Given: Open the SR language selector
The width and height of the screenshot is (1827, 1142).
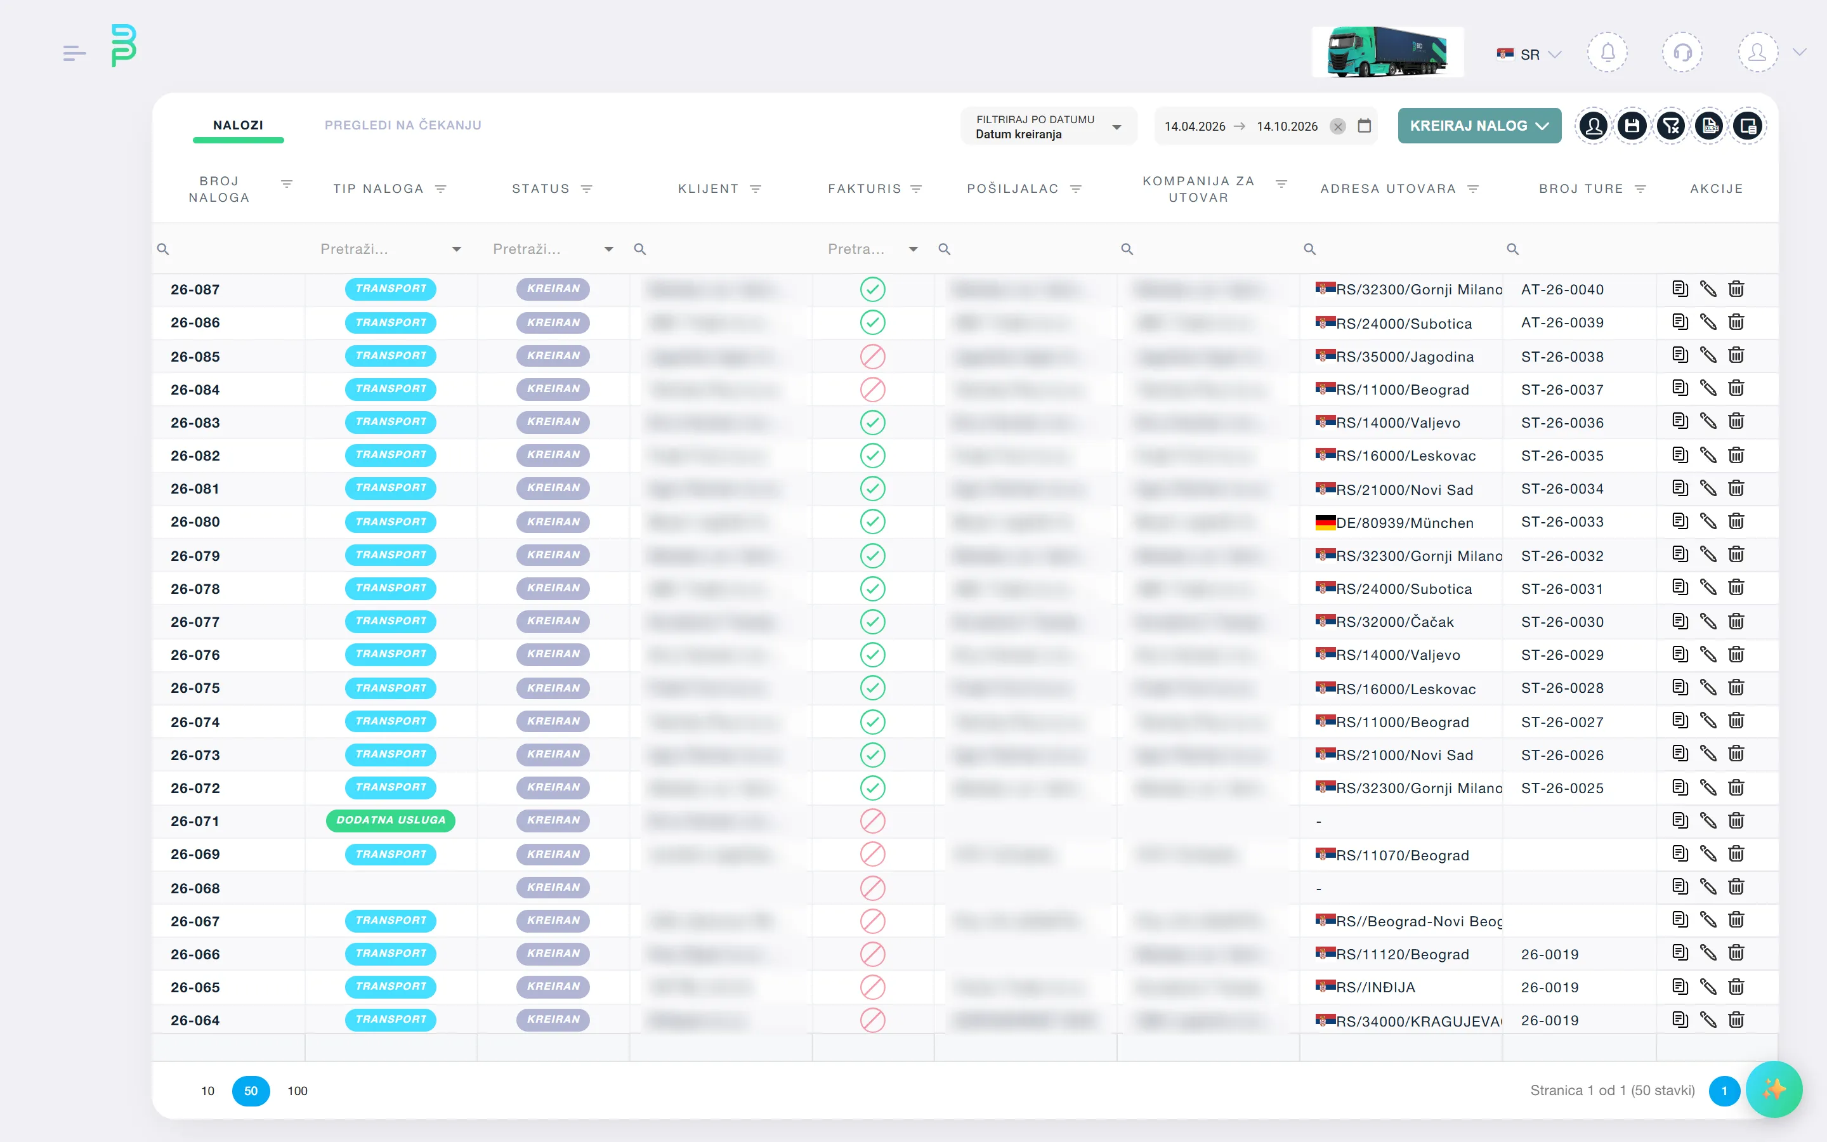Looking at the screenshot, I should (1529, 55).
